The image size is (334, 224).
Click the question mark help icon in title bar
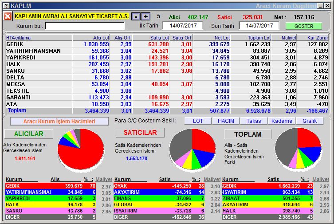[7, 6]
